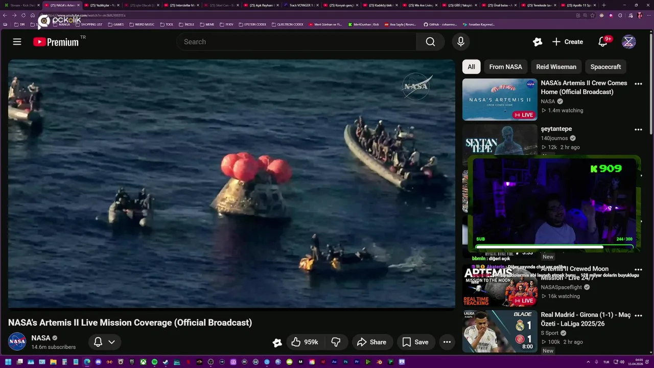
Task: Open the YouTube hamburger guide menu
Action: point(17,42)
